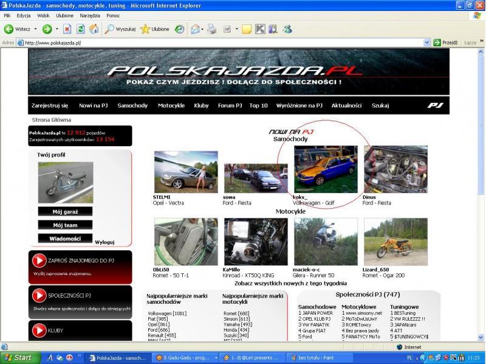Expand the Forward button history dropdown arrow
This screenshot has height=364, width=486.
click(56, 29)
